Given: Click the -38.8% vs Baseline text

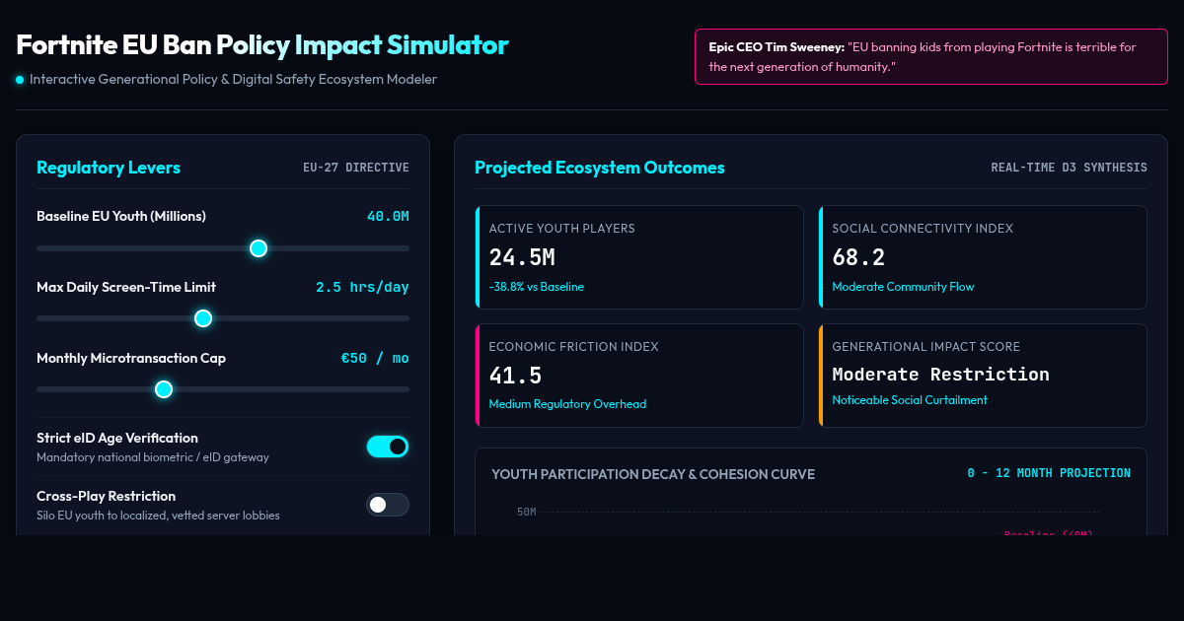Looking at the screenshot, I should pos(537,287).
